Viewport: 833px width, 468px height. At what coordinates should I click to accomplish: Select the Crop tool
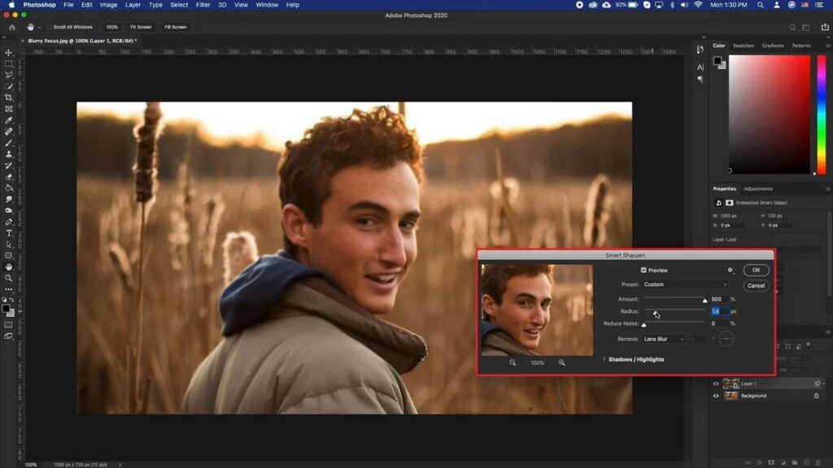(x=9, y=97)
